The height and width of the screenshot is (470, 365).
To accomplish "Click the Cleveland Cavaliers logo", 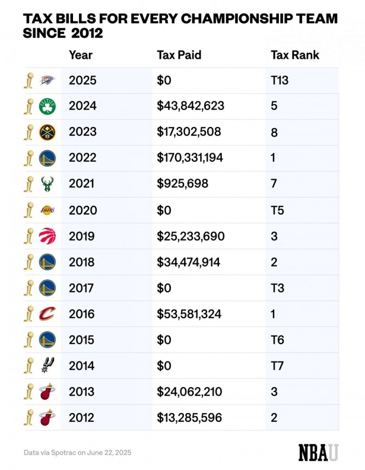I will (47, 313).
